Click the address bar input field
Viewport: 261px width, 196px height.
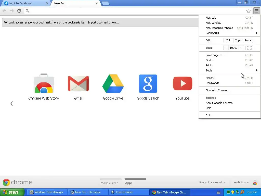point(137,11)
